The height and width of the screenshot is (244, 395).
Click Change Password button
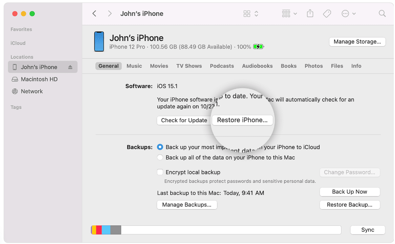pyautogui.click(x=350, y=172)
